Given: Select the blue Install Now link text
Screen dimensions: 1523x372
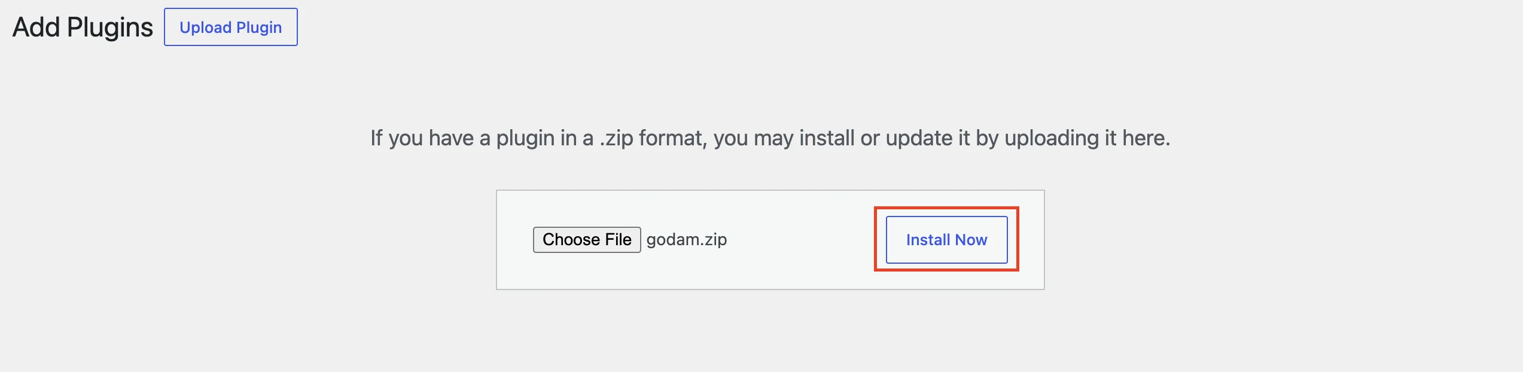Looking at the screenshot, I should click(x=946, y=240).
